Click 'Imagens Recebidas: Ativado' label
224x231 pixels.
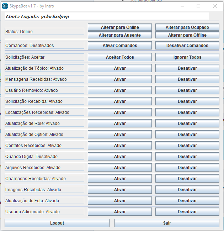tap(44, 189)
